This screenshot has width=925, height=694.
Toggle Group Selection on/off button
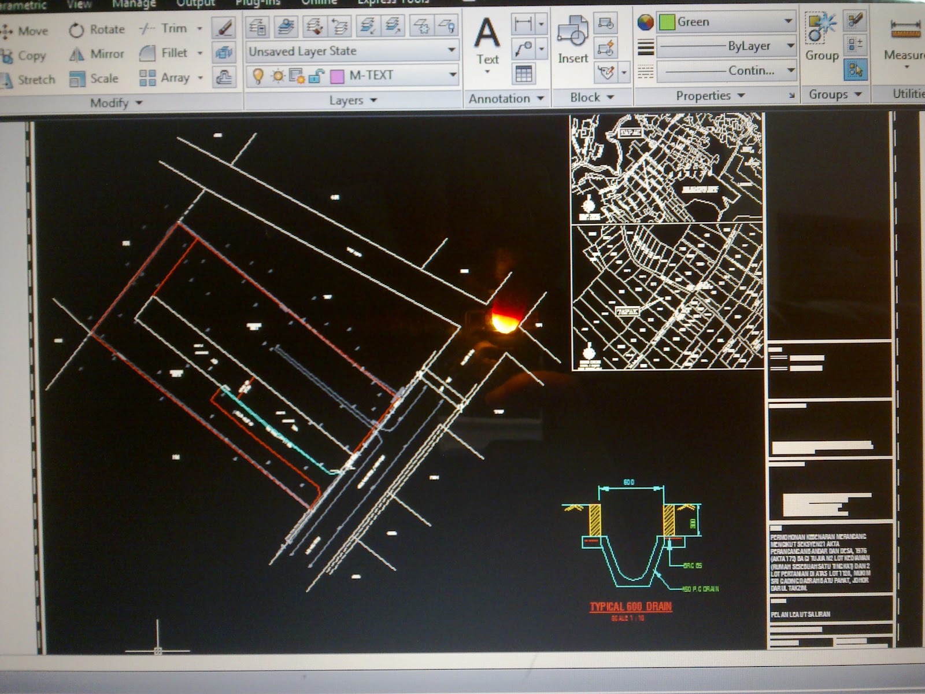[x=855, y=69]
